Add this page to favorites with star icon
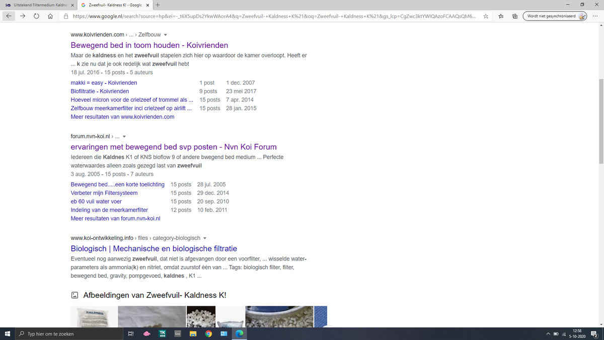Image resolution: width=604 pixels, height=340 pixels. 486,16
